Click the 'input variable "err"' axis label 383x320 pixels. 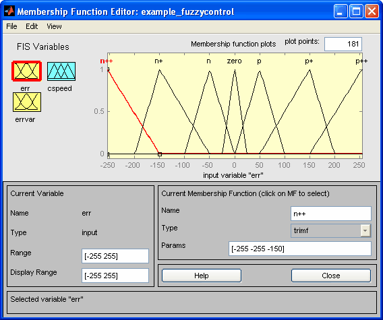pos(233,175)
